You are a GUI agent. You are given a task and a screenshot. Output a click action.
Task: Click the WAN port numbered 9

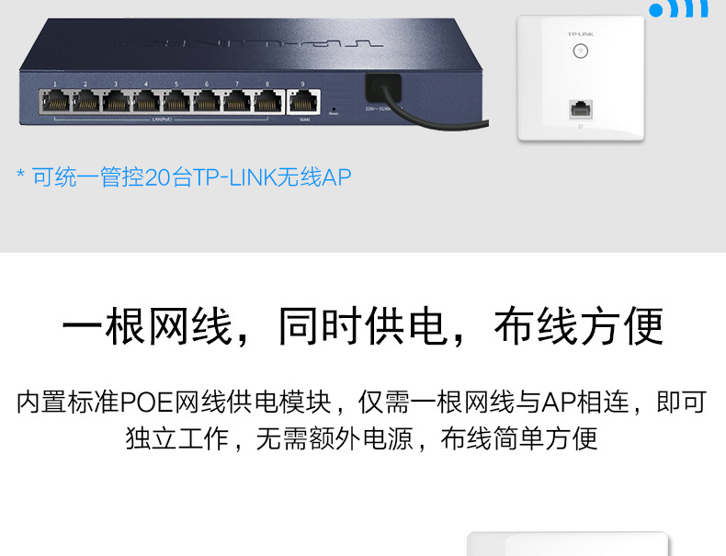pyautogui.click(x=303, y=101)
